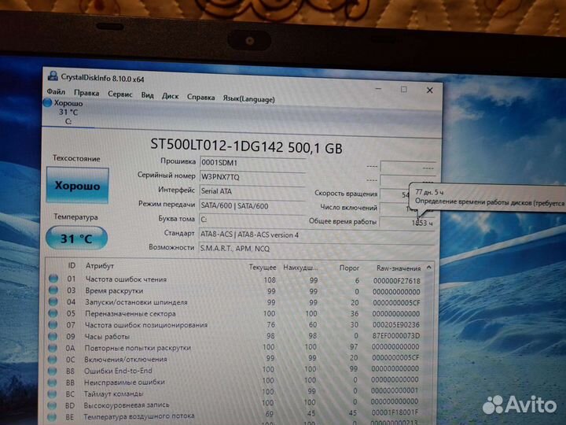
Task: Click raw value 87EF0000073D
Action: 396,336
